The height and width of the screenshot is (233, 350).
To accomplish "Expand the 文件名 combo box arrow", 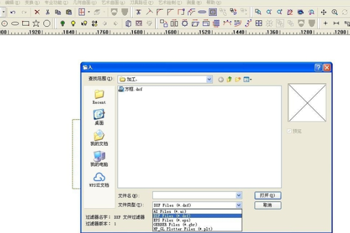I will coord(239,195).
